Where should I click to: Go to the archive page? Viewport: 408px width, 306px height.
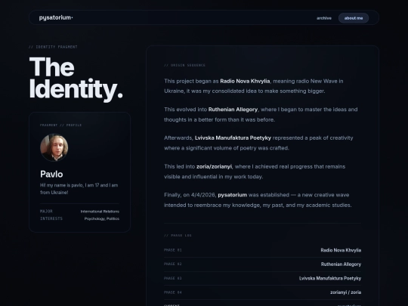(324, 18)
